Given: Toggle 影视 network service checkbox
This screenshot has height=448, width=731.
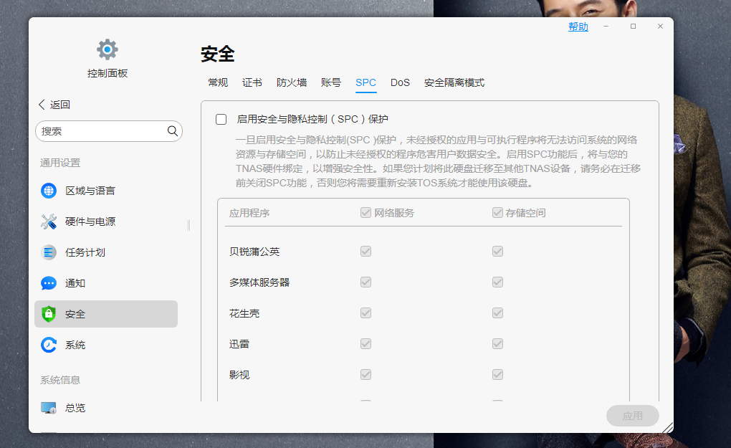Looking at the screenshot, I should click(366, 374).
